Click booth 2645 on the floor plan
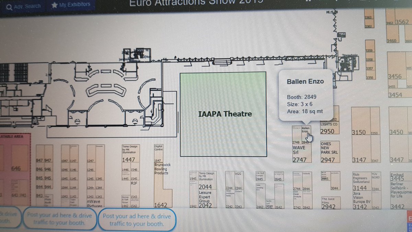This screenshot has height=232, width=412. coord(278,176)
